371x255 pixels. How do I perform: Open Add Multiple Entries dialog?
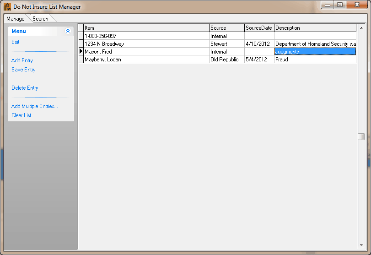point(35,106)
